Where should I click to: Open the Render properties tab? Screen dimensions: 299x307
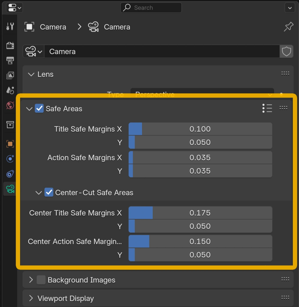pos(10,46)
